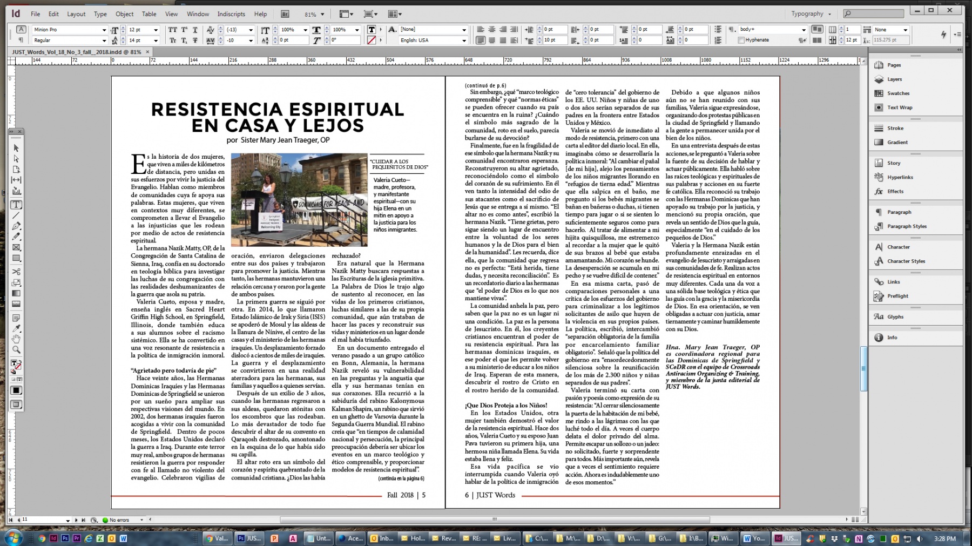Image resolution: width=972 pixels, height=546 pixels.
Task: Open the File menu
Action: (35, 14)
